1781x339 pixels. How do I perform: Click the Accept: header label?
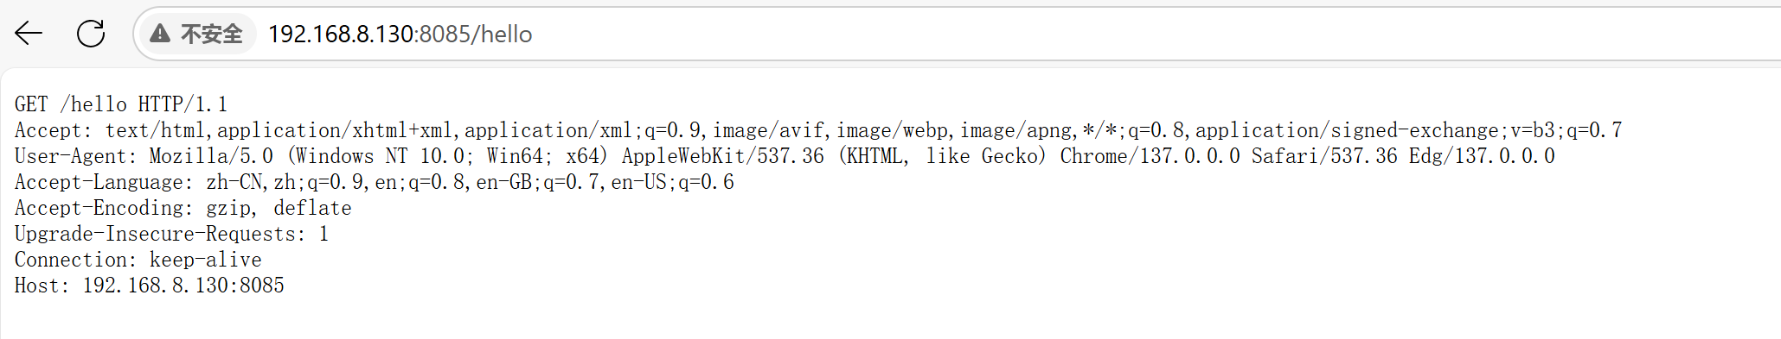click(53, 130)
